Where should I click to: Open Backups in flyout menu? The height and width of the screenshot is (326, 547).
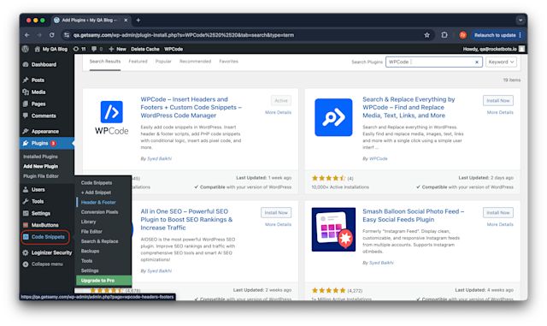90,252
